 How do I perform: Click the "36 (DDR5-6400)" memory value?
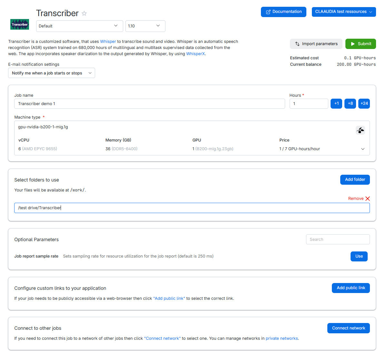121,149
